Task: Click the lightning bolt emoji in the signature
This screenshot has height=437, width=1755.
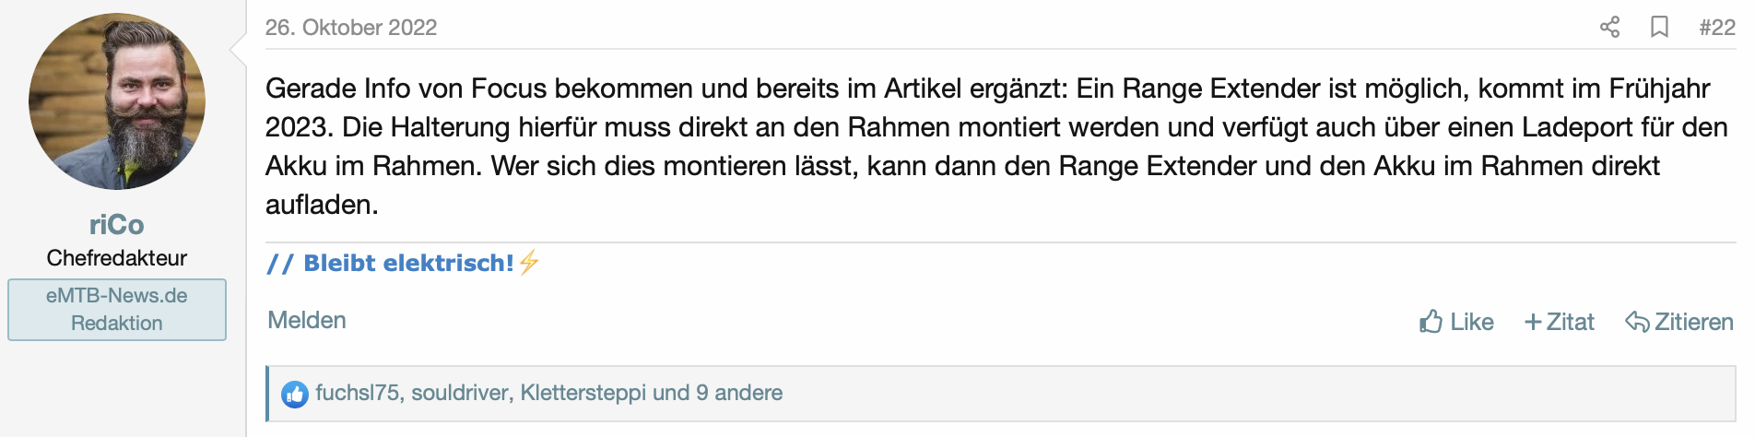Action: 529,264
